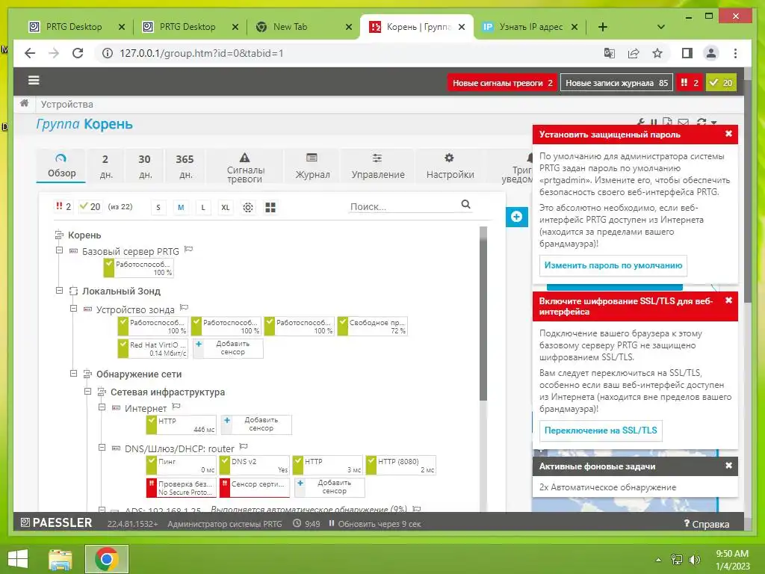This screenshot has width=765, height=574.
Task: Reload the page
Action: (x=78, y=53)
